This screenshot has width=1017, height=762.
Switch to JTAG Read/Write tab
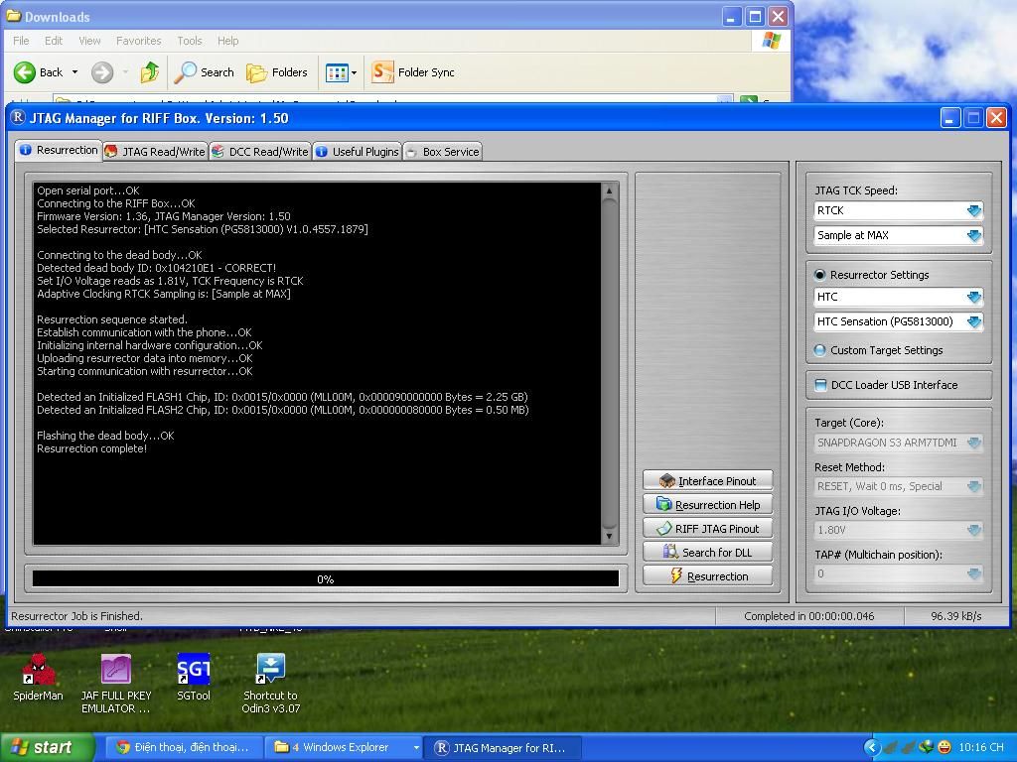[156, 152]
